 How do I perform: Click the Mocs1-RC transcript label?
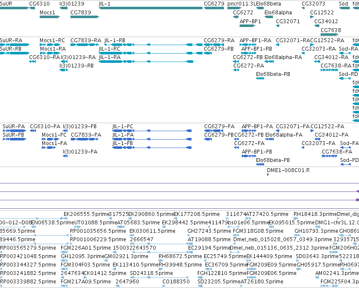(52, 40)
